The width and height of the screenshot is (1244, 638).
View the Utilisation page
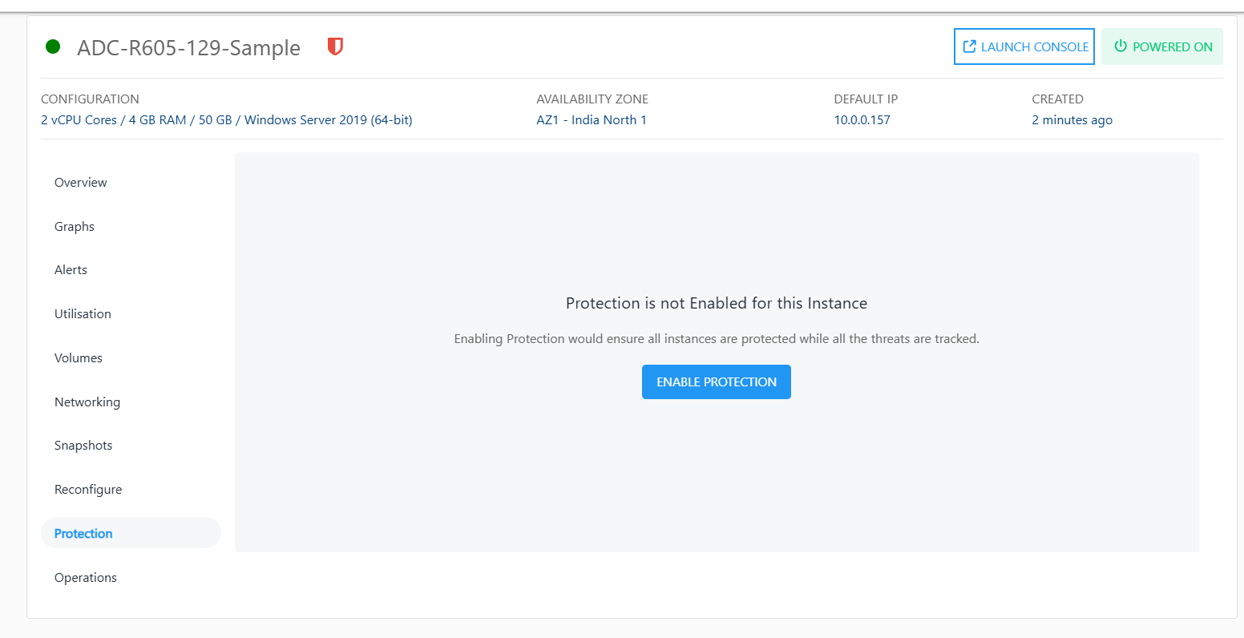pos(83,313)
